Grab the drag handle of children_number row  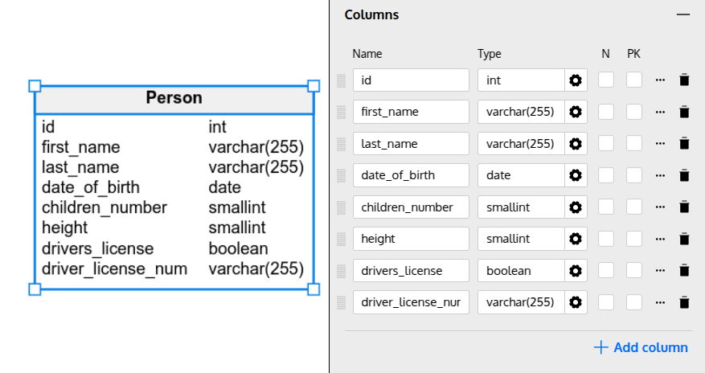(x=341, y=207)
